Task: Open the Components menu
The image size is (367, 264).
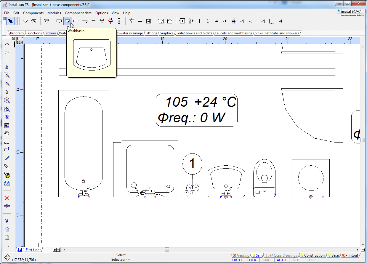Action: [x=33, y=13]
